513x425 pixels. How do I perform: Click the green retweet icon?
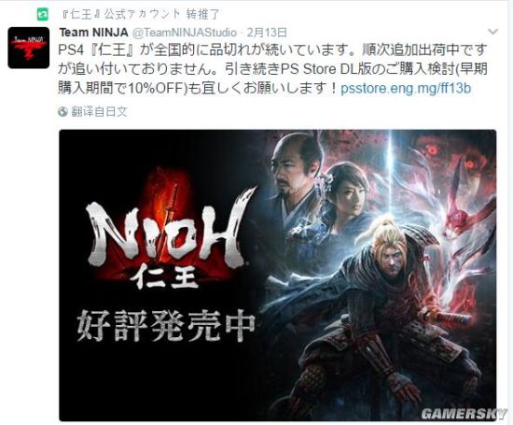click(x=43, y=14)
